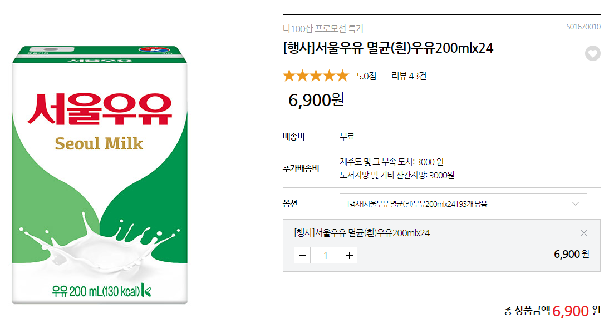
Task: Remove the selected option with X
Action: coord(583,233)
